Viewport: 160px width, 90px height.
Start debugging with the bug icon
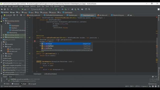coord(56,9)
